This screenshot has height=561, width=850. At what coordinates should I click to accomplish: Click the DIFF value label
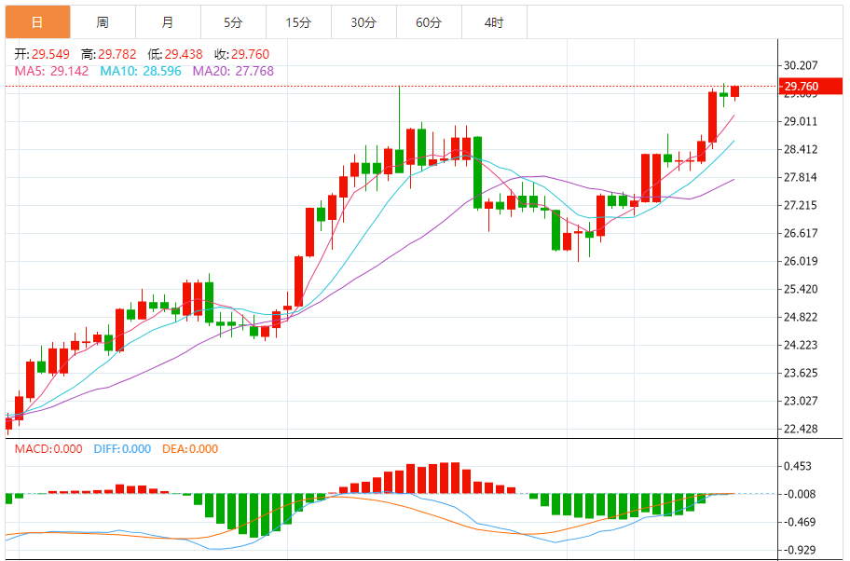point(122,449)
